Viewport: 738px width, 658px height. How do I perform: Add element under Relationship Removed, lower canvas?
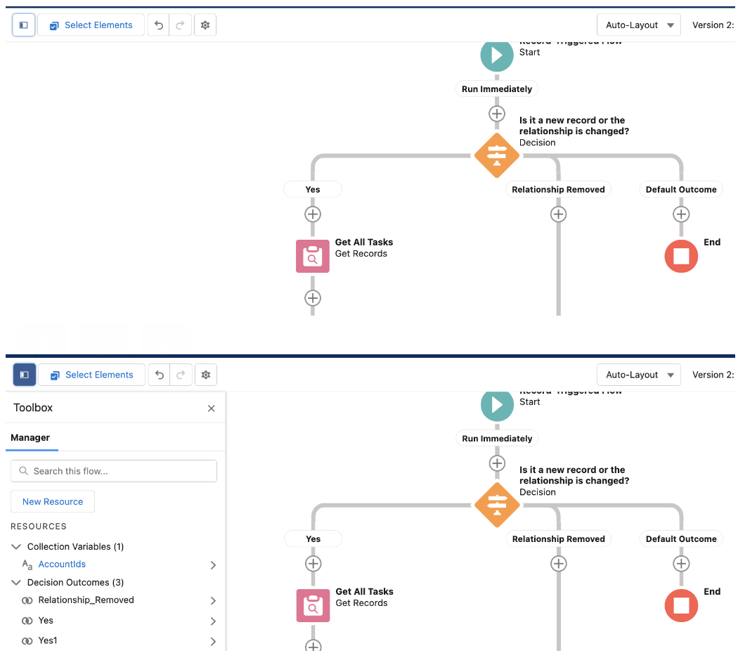(x=559, y=563)
